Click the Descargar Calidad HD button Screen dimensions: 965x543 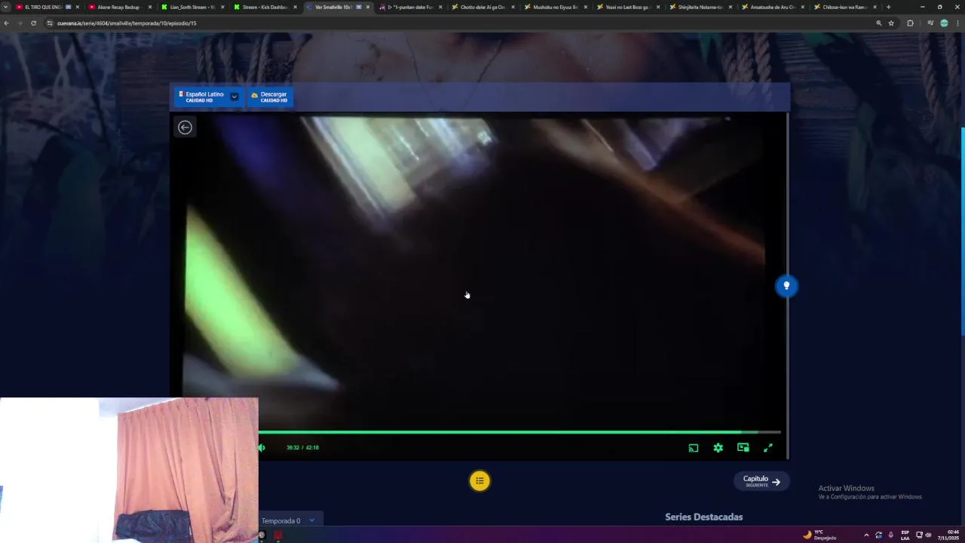click(x=270, y=97)
